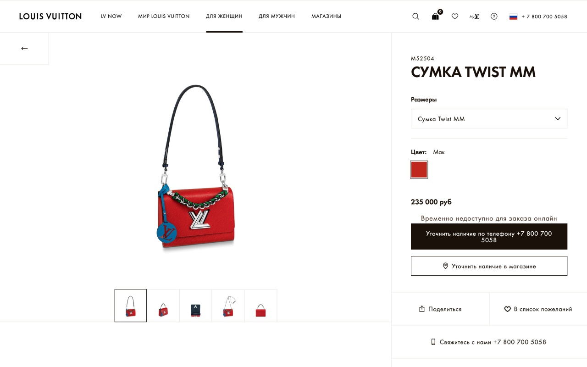
Task: Click Уточнить наличие в магазине button
Action: tap(489, 266)
